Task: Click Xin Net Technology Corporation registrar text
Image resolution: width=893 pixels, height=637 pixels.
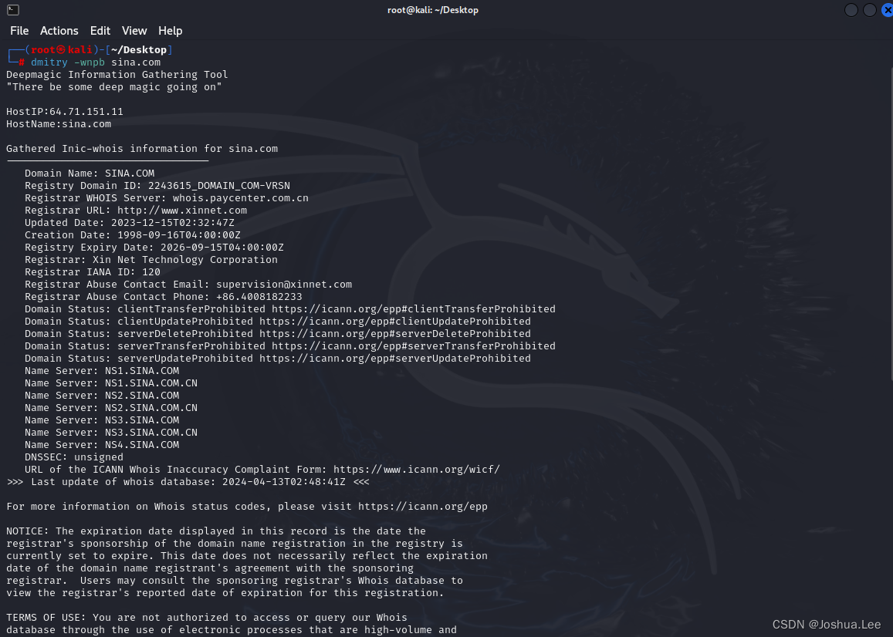Action: [x=185, y=260]
